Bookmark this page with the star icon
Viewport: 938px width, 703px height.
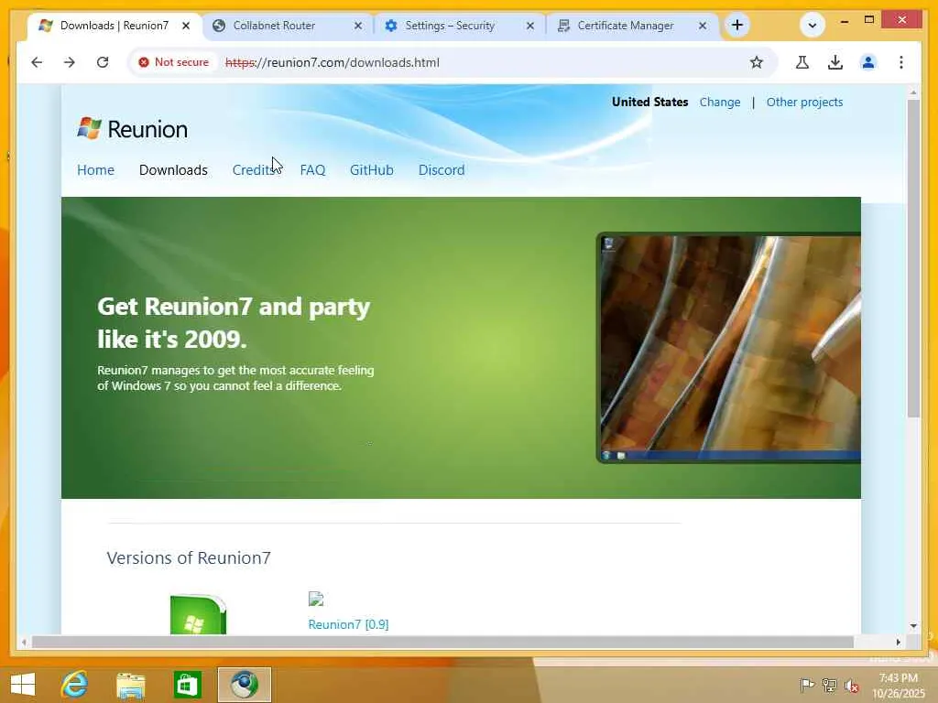coord(756,62)
